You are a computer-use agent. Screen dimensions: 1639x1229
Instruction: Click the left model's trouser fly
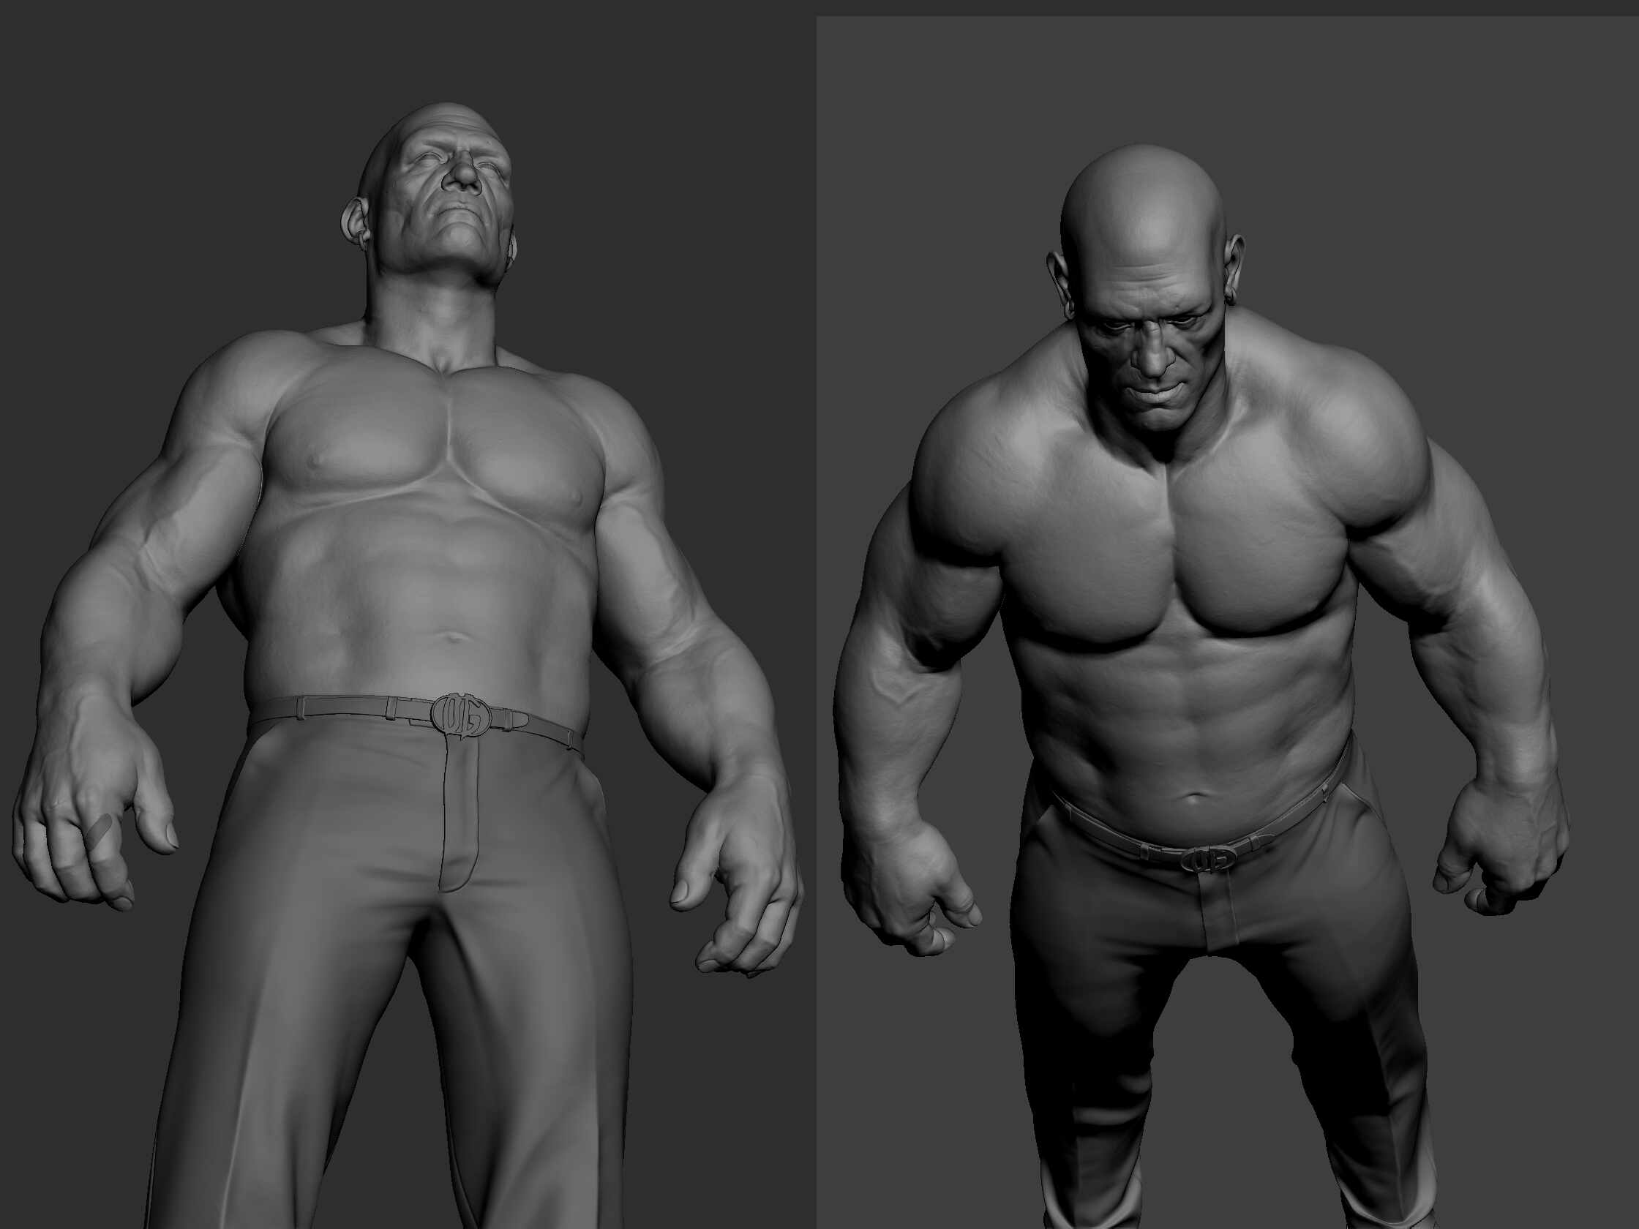461,815
